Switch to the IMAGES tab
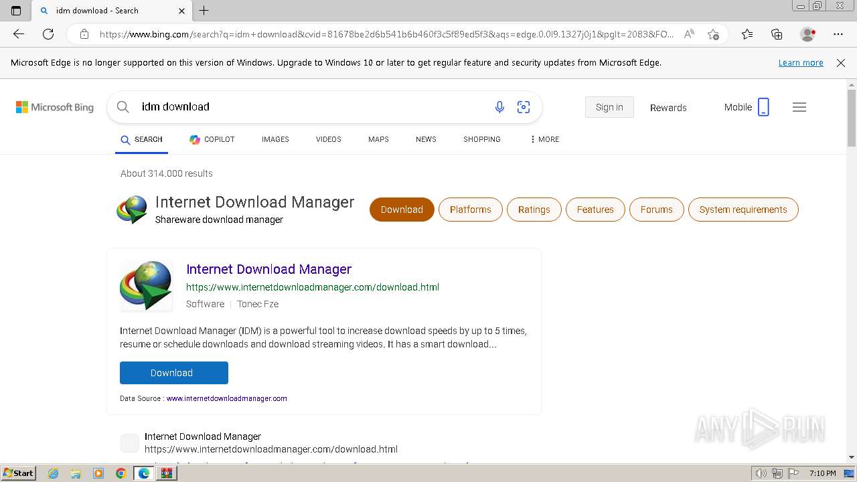 (275, 139)
